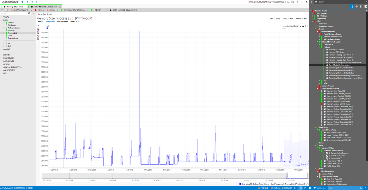Click the alarm pie chart icon
The width and height of the screenshot is (368, 190).
tap(310, 188)
